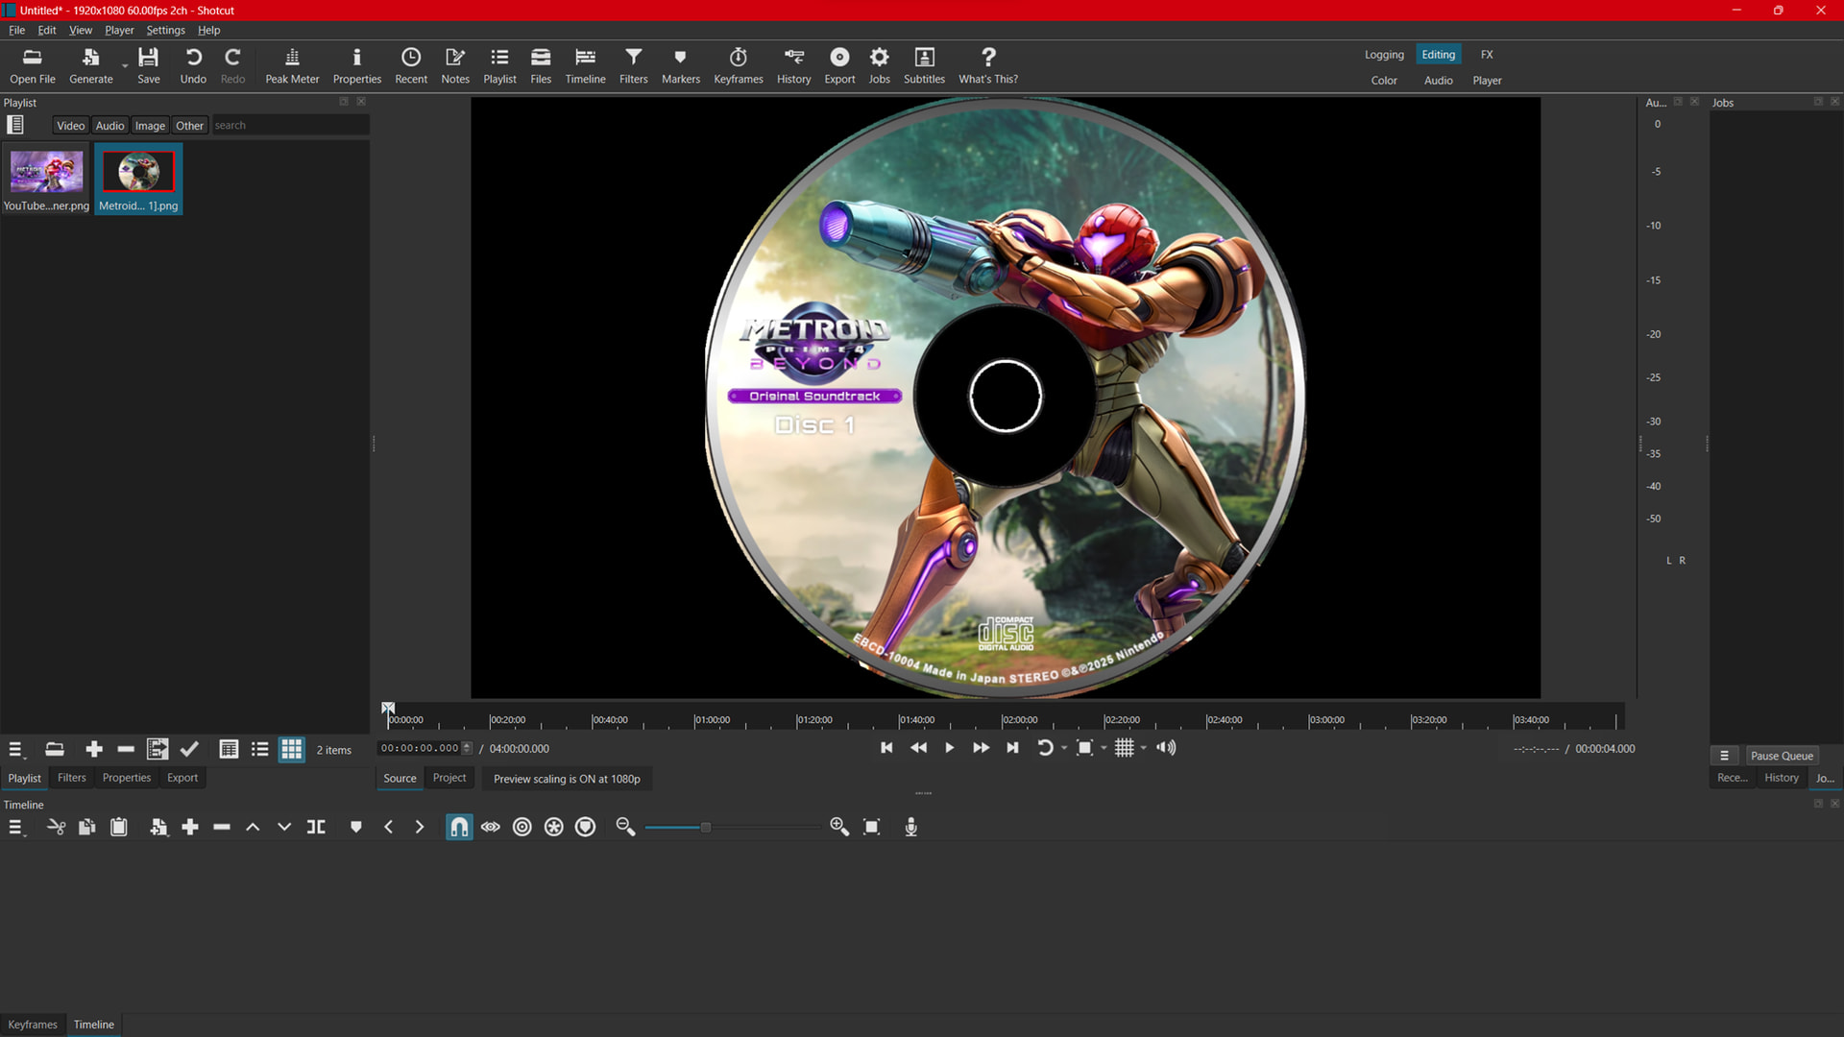Go to the previous marker in the timeline
The height and width of the screenshot is (1037, 1844).
click(388, 827)
